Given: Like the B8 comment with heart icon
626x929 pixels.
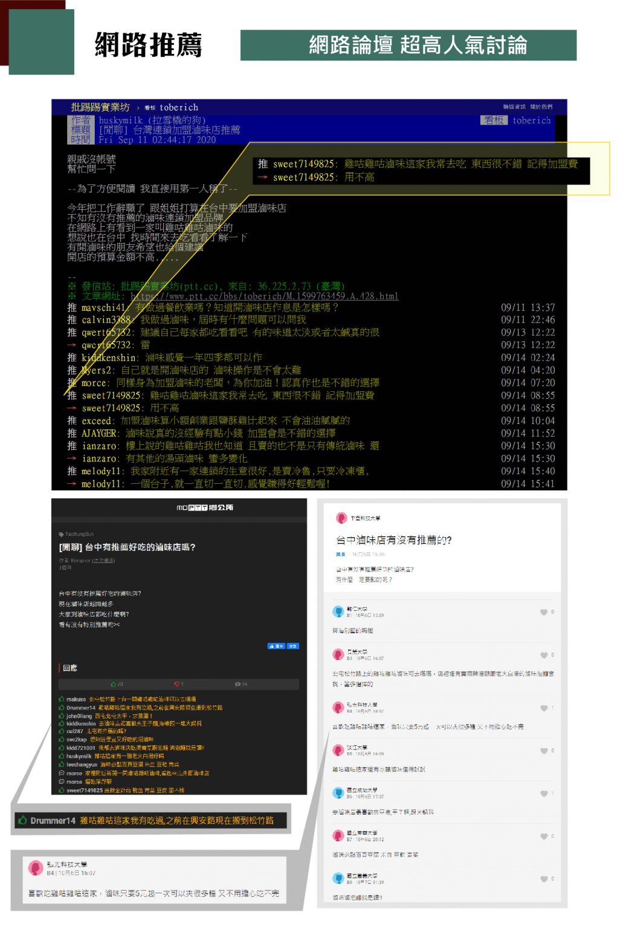Looking at the screenshot, I should pyautogui.click(x=544, y=879).
